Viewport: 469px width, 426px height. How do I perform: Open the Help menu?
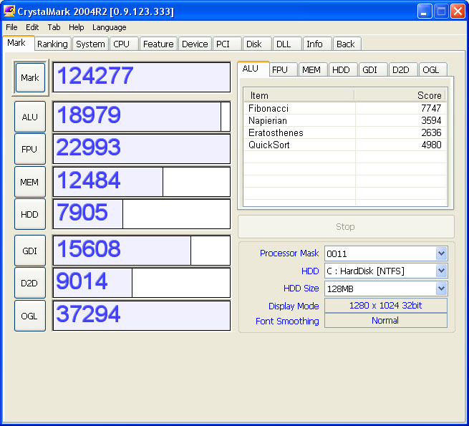coord(77,27)
